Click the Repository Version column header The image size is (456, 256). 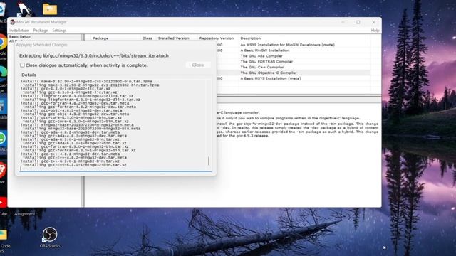click(217, 38)
